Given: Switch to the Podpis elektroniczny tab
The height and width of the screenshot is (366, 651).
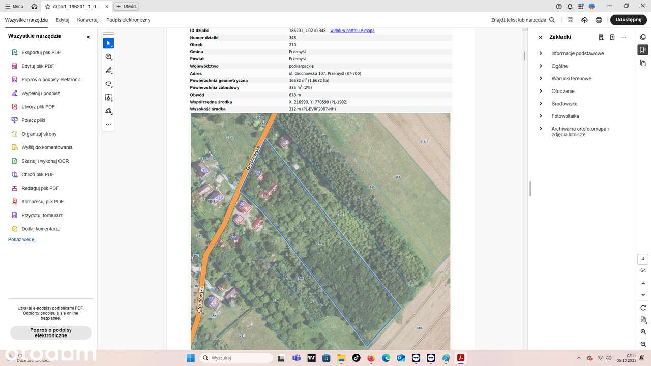Looking at the screenshot, I should pyautogui.click(x=128, y=20).
